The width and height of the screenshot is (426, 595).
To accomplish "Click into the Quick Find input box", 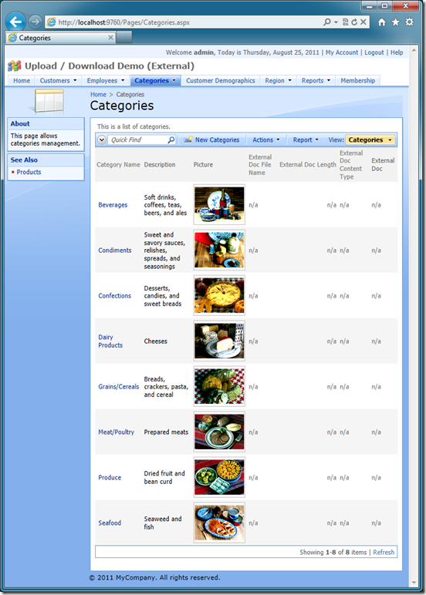I will [x=138, y=140].
